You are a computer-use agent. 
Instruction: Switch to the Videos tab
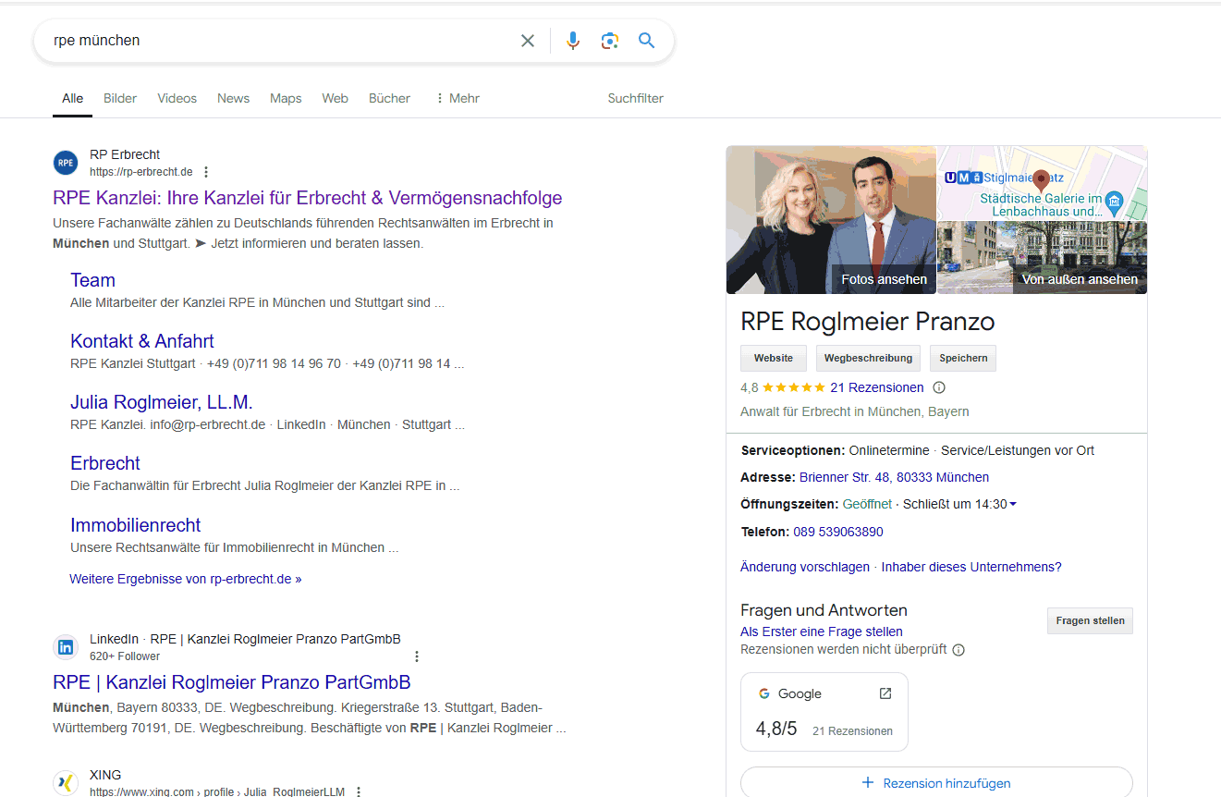(177, 98)
